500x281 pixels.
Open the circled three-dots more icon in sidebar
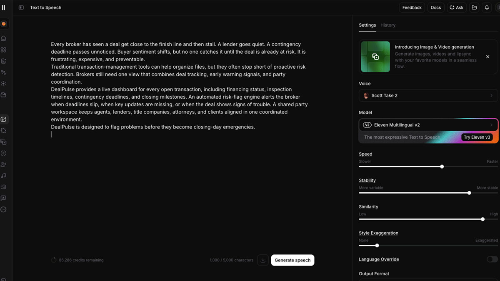coord(4,209)
